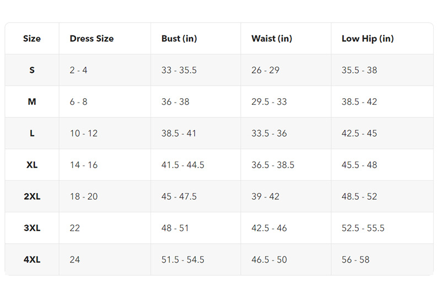
Task: Click bust value 33 - 35.5
Action: click(x=179, y=70)
